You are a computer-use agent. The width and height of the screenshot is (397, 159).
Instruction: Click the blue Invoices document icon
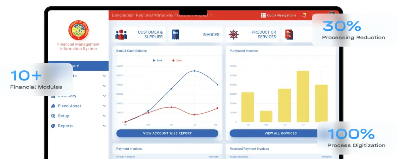coord(176,35)
